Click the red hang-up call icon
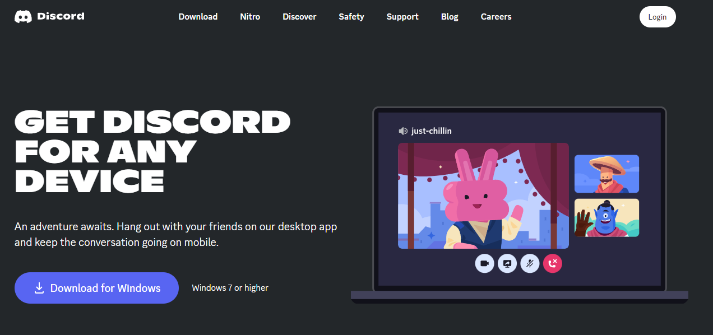 click(x=552, y=263)
